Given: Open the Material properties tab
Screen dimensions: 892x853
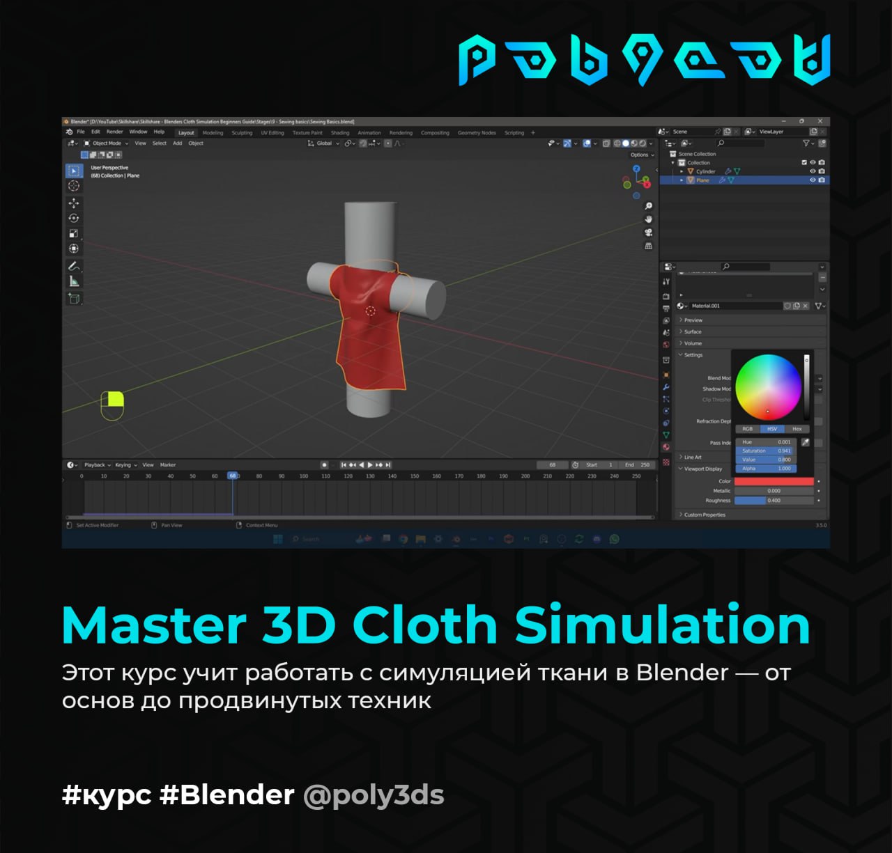Looking at the screenshot, I should (x=666, y=447).
